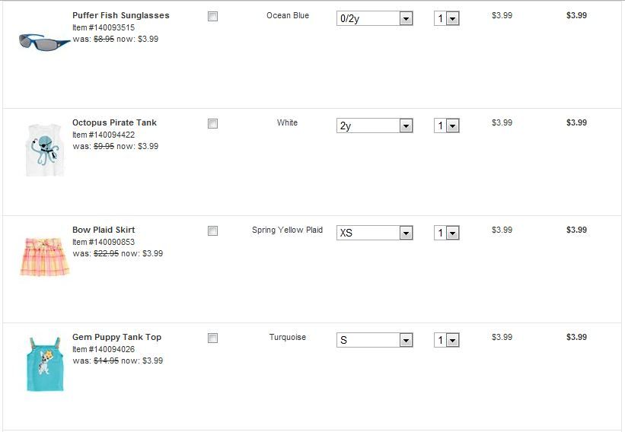Enable the Gem Puppy Tank Top checkbox

(x=213, y=338)
